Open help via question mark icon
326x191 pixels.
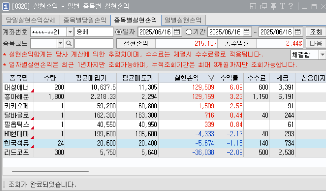tap(291, 6)
